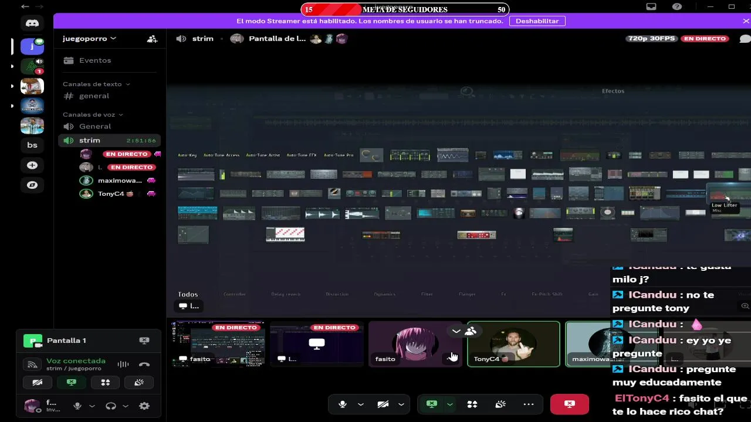Select Auto-Tune Artist plugin in stream
This screenshot has height=422, width=751.
click(263, 155)
